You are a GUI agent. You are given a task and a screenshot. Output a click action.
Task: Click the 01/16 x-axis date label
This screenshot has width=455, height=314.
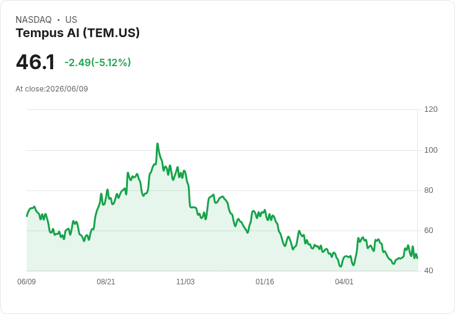(265, 282)
